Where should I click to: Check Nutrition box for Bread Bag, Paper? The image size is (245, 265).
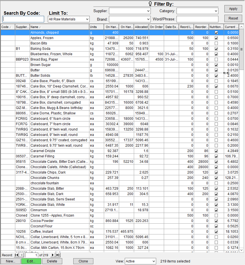pos(216,59)
